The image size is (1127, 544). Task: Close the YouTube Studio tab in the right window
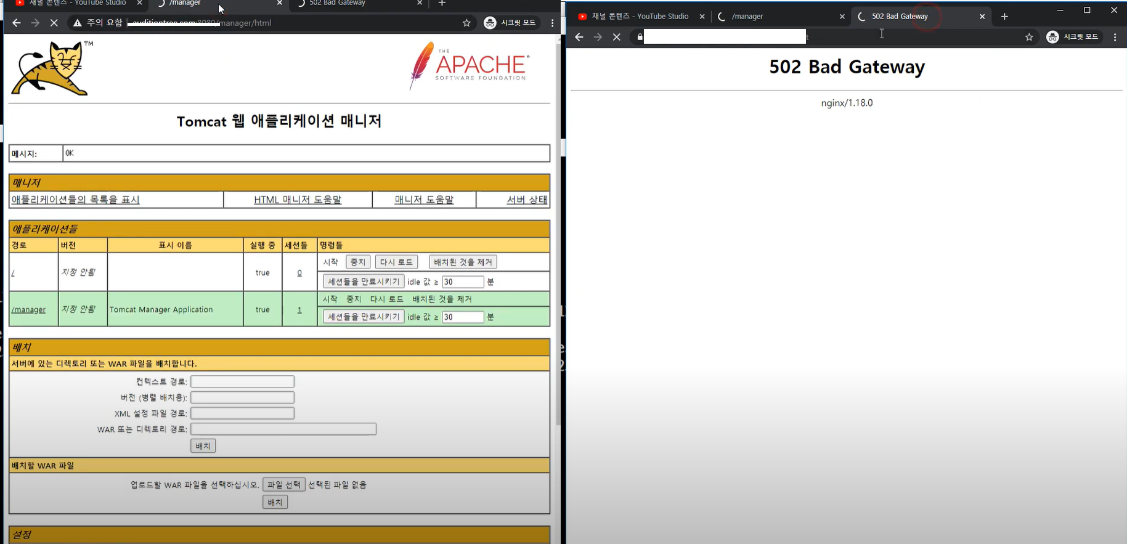(702, 17)
